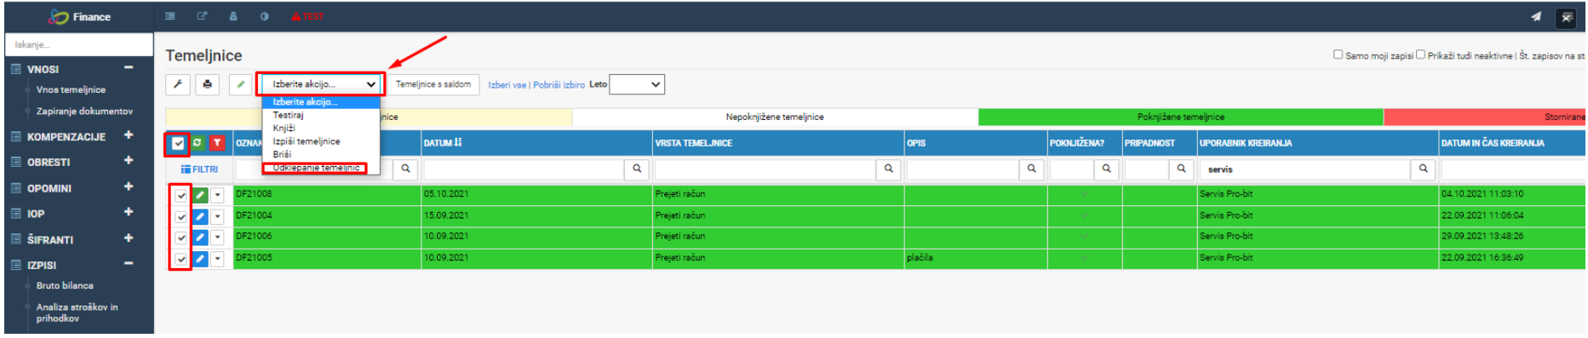Click 'Nepoknjižene temeljnice' white legend bar
The image size is (1588, 338).
(775, 117)
